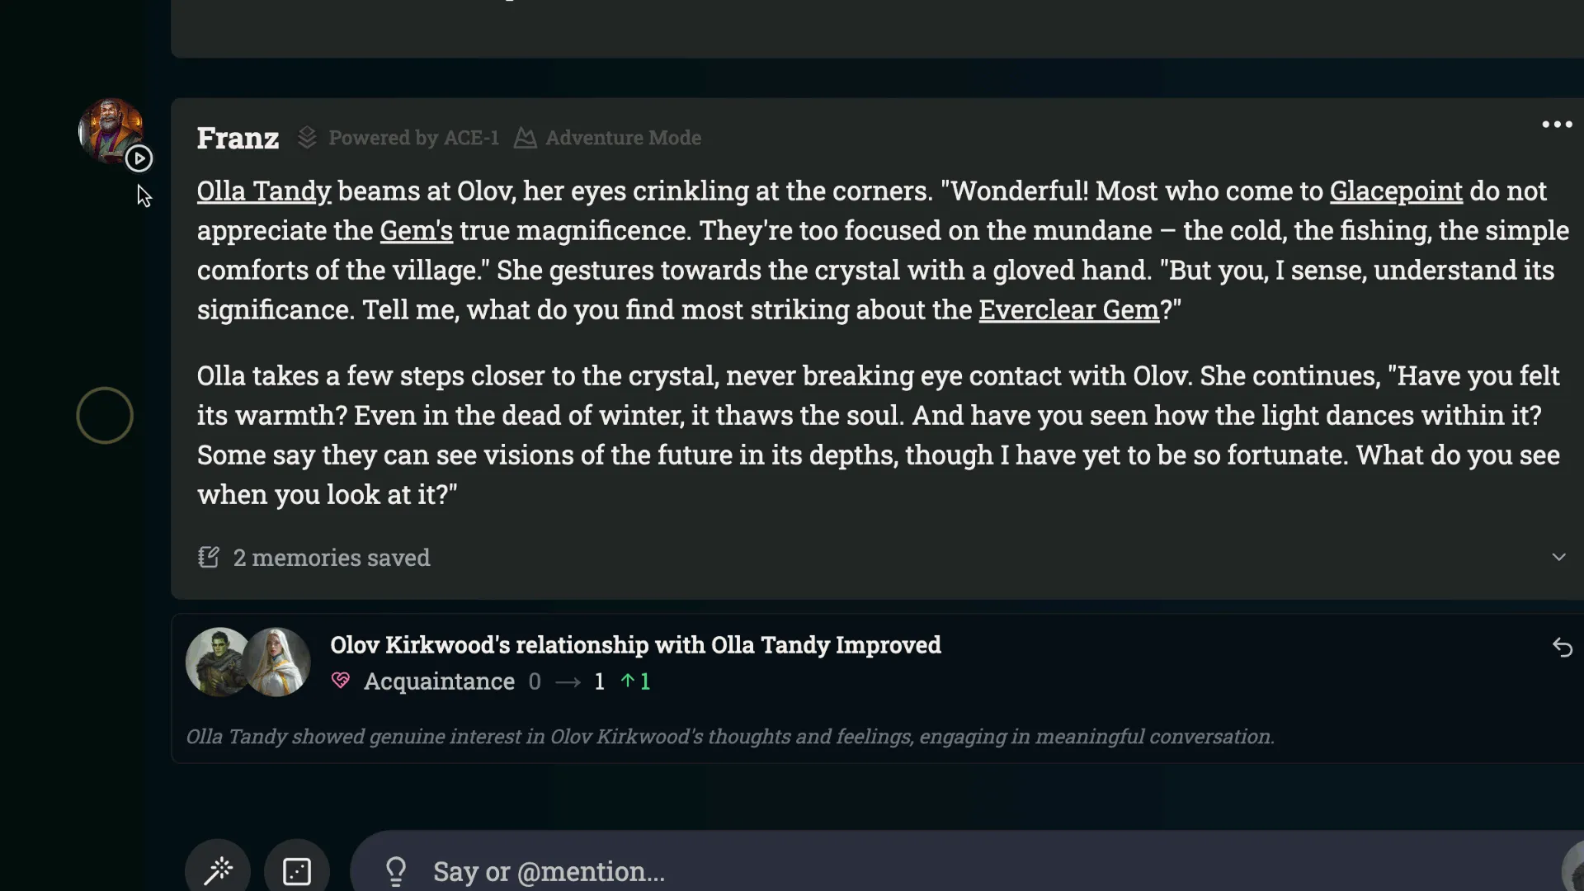The height and width of the screenshot is (891, 1584).
Task: Play Franz's message audio narration
Action: 139,158
